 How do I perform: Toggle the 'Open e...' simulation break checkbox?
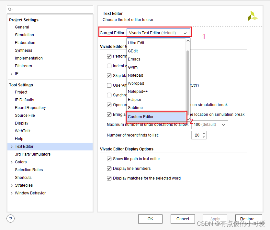click(x=109, y=105)
